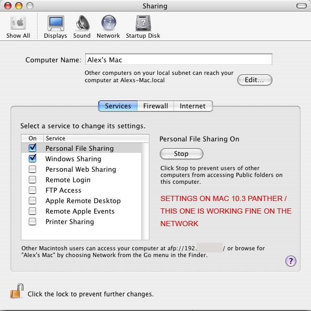Enable the FTP Access checkbox

coord(32,190)
